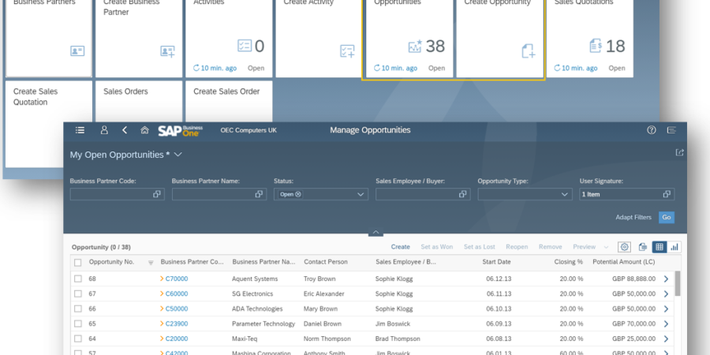Open business partner link C23900
This screenshot has width=710, height=355.
pos(177,323)
